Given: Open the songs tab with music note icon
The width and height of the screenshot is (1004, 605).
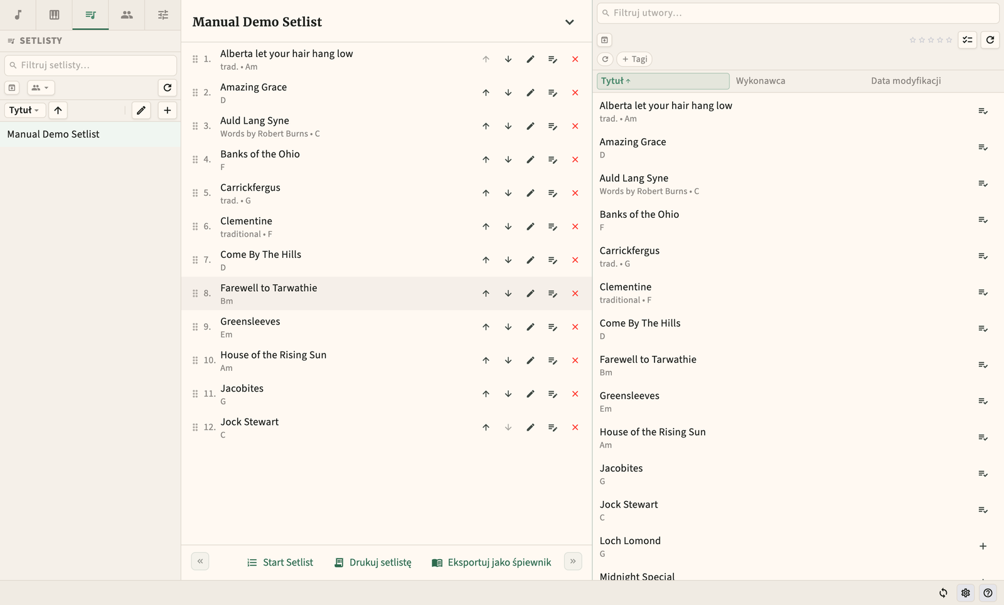Looking at the screenshot, I should pos(18,15).
